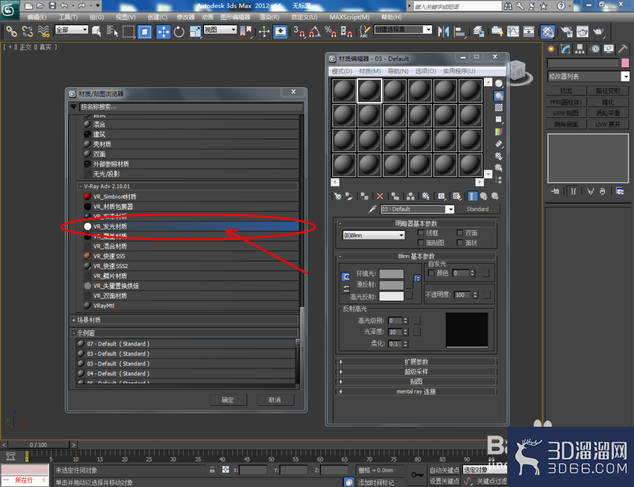Screen dimensions: 634x487
Task: Click the 挤出 modifier button
Action: [566, 91]
